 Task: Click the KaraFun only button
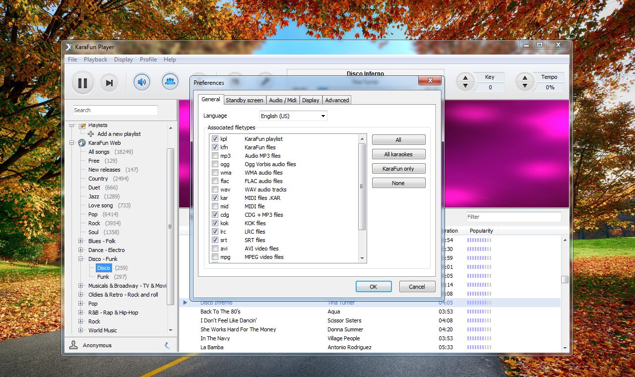point(398,169)
